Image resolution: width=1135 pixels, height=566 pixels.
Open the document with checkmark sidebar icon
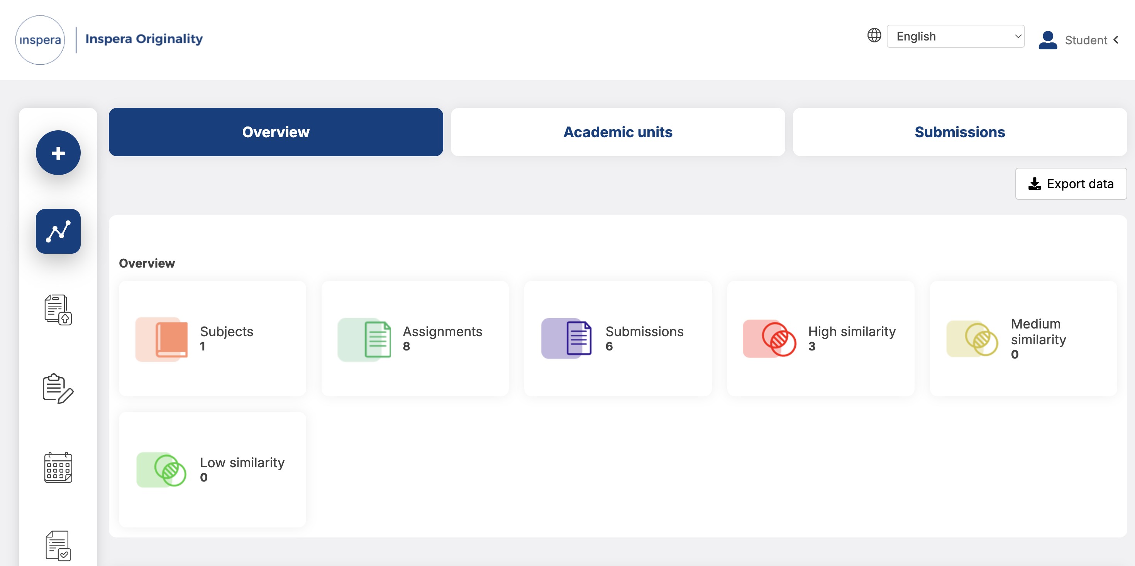[58, 546]
